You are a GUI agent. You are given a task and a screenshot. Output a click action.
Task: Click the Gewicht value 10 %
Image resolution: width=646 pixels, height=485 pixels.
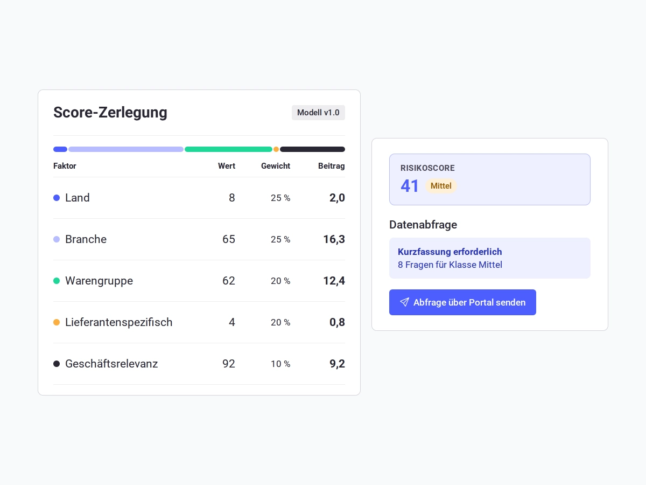[x=280, y=364]
